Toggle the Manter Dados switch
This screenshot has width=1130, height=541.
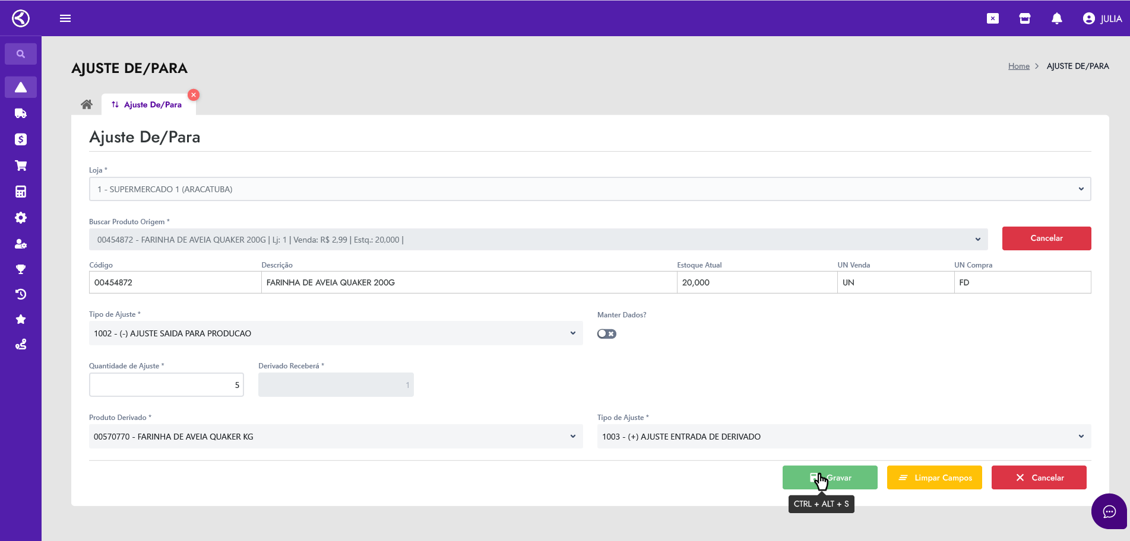(x=606, y=334)
